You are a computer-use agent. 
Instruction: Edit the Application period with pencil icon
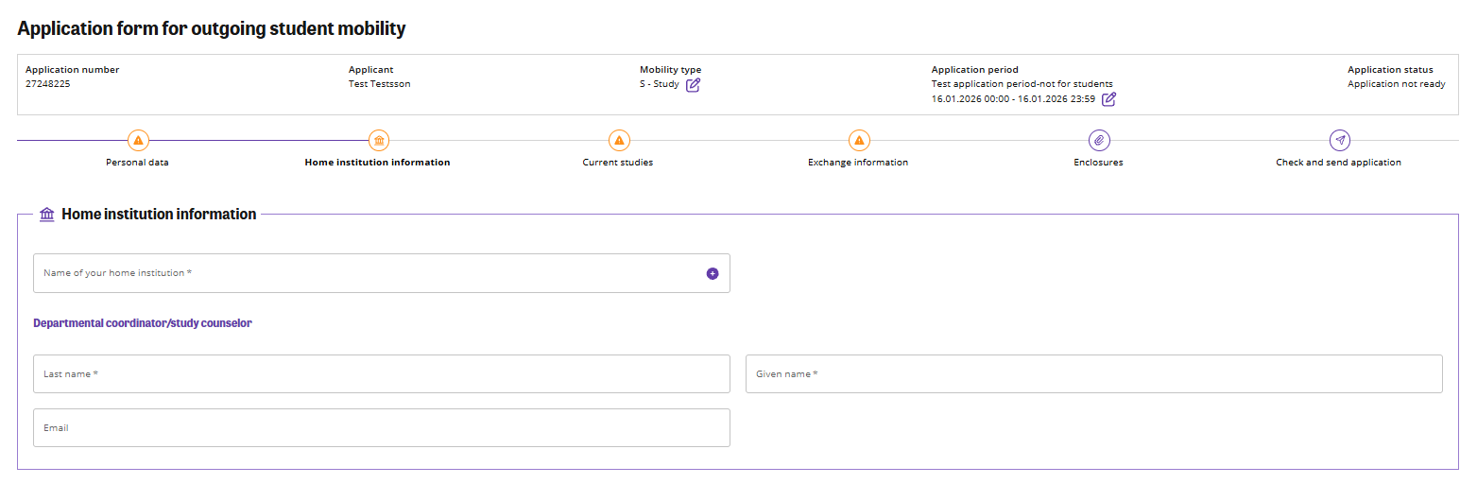[x=1108, y=99]
